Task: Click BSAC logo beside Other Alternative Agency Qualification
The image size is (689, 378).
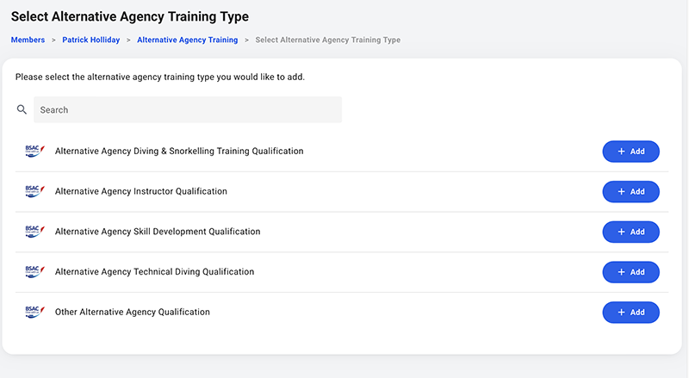Action: click(35, 312)
